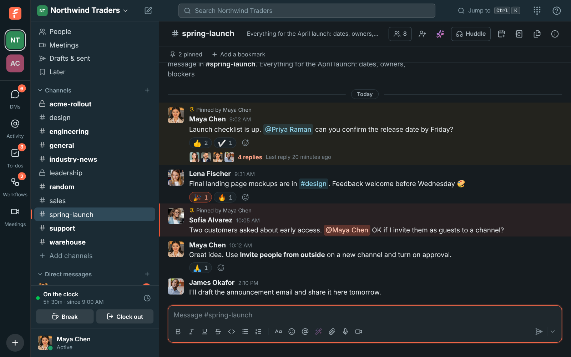Open To-dos in the left rail
571x357 pixels.
coord(15,158)
